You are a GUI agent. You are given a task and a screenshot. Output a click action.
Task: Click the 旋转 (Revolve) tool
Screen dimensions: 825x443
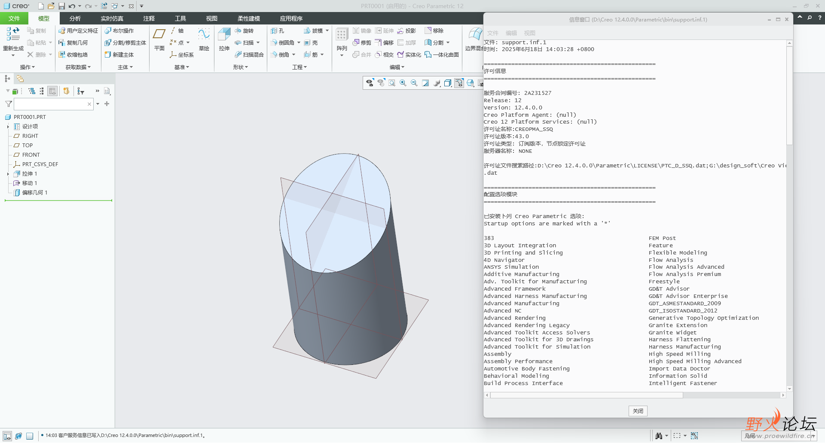pyautogui.click(x=244, y=31)
